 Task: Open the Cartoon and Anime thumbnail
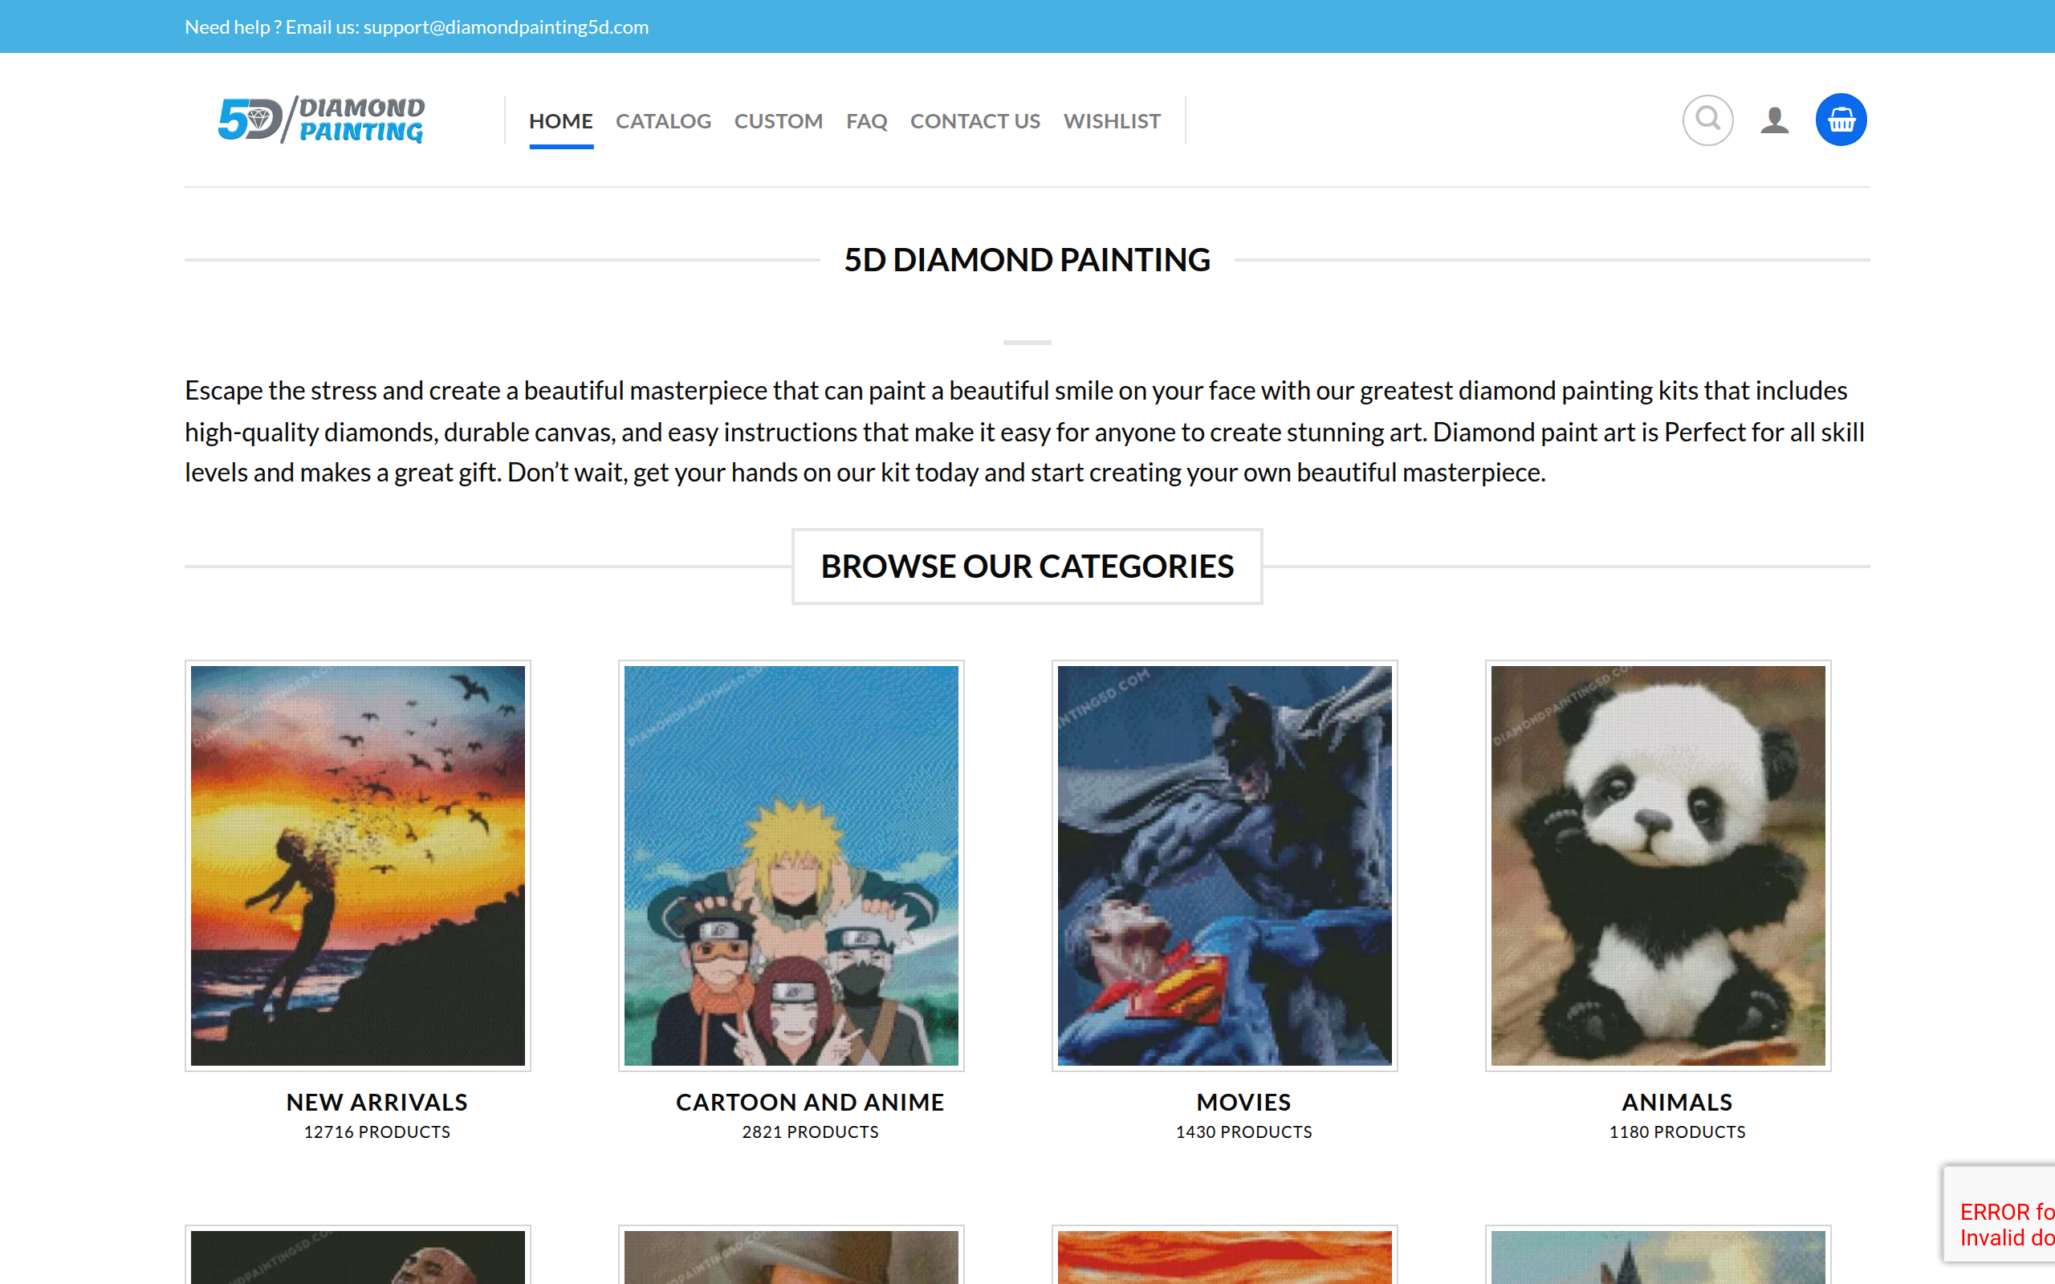[x=791, y=865]
